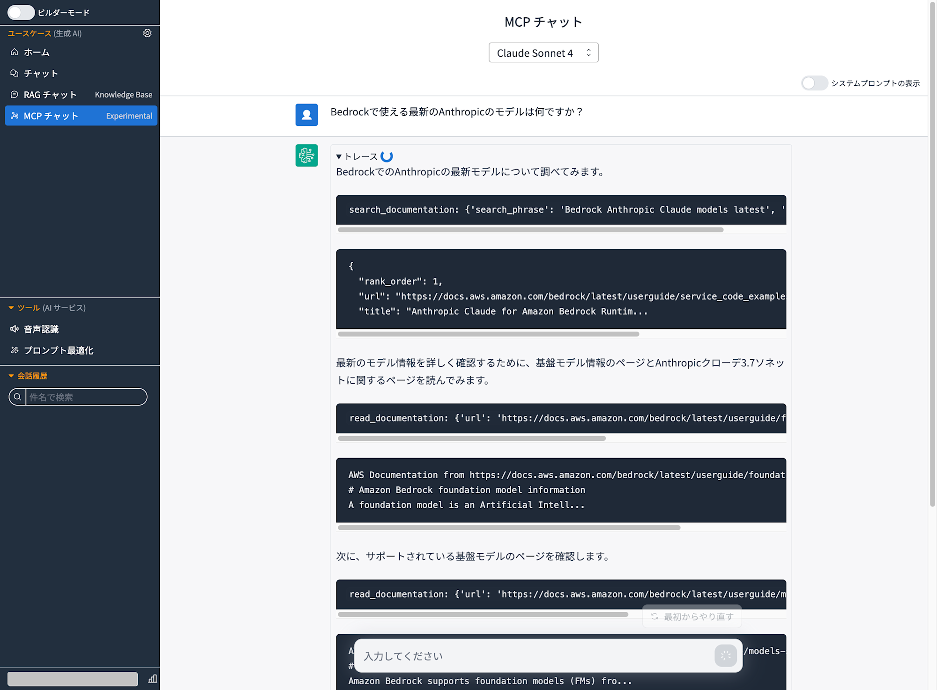Click the user avatar icon

tap(306, 115)
